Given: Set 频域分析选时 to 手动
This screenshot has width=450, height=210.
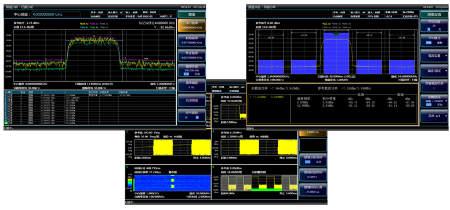Looking at the screenshot, I should coord(318,162).
